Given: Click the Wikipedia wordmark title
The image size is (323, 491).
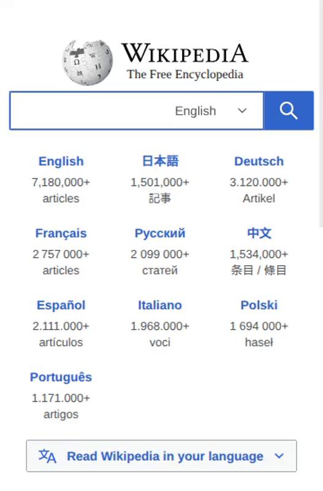Looking at the screenshot, I should [185, 53].
